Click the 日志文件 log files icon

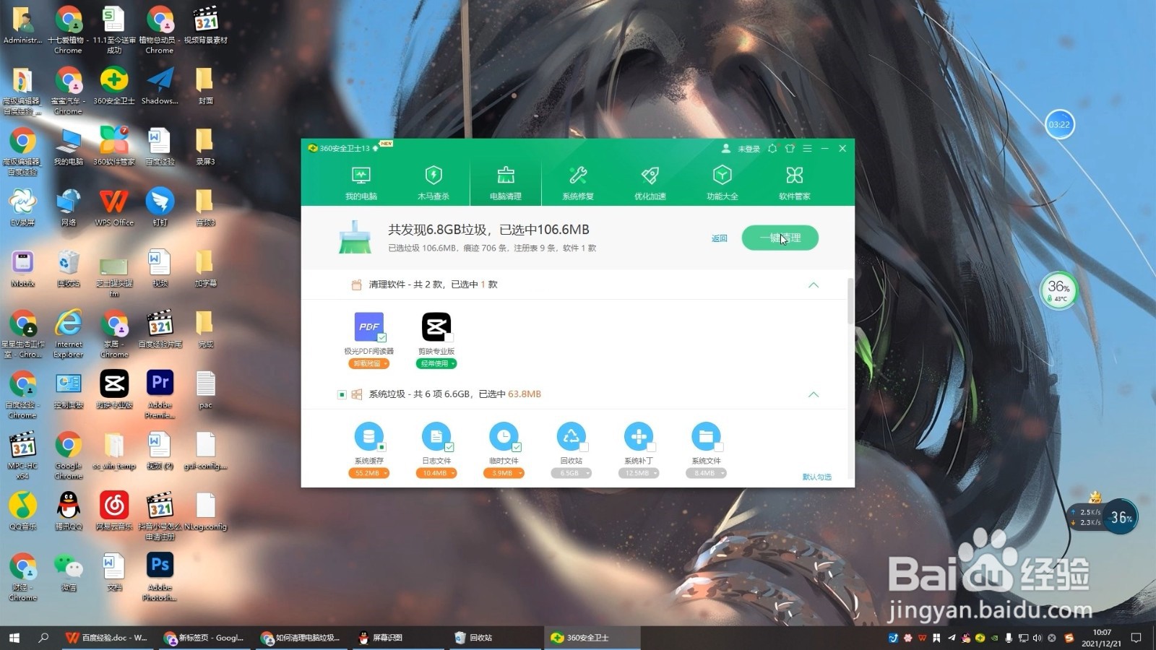click(436, 435)
